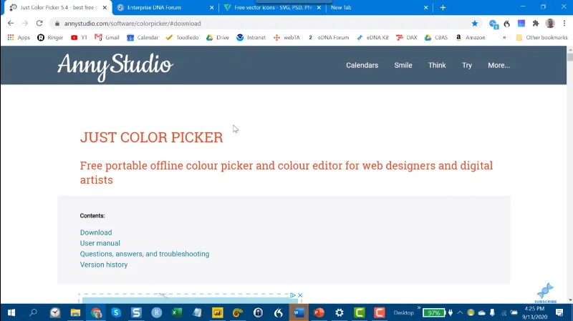Open the CBAS bookmark
This screenshot has width=573, height=321.
click(x=436, y=38)
